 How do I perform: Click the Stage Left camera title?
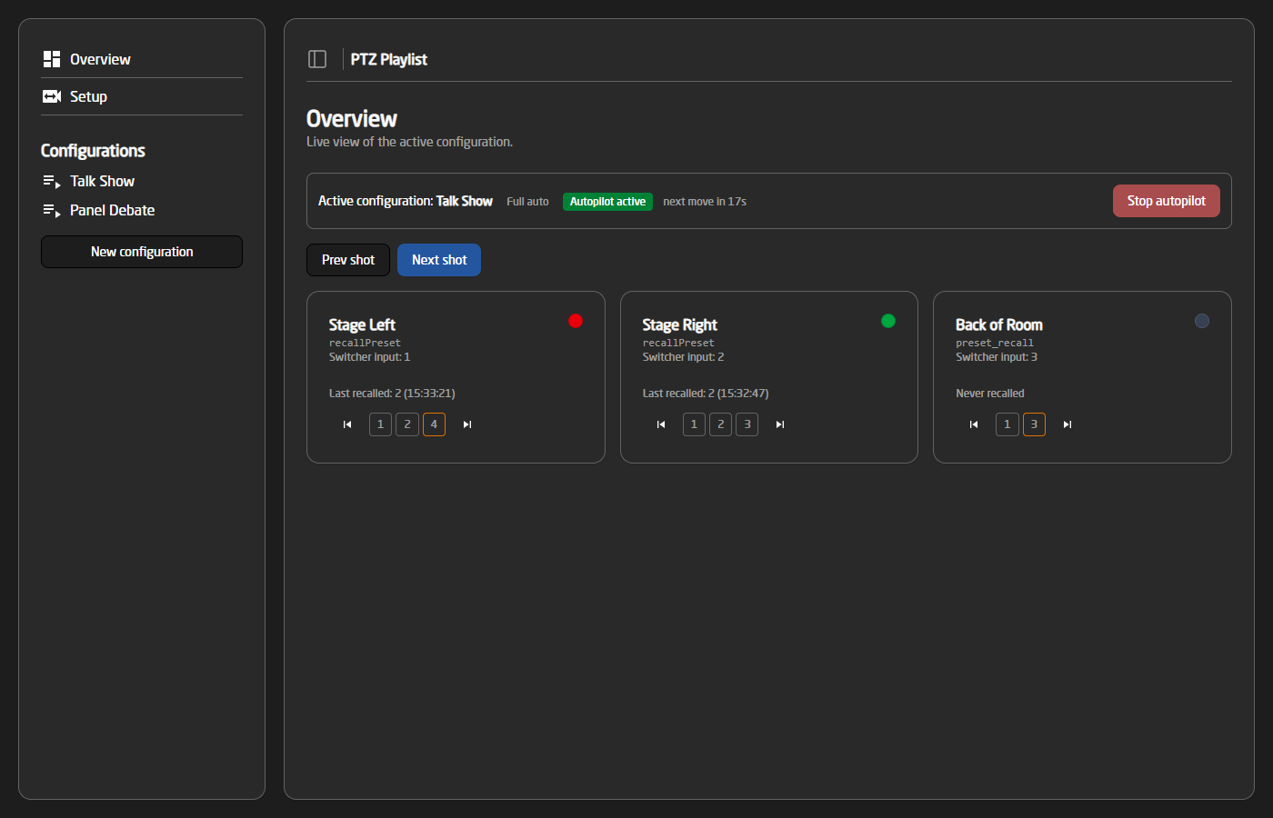[x=362, y=324]
